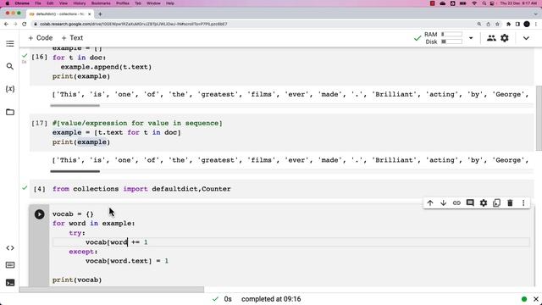The image size is (542, 305).
Task: Open the Chrome Edit menu
Action: coord(50,3)
